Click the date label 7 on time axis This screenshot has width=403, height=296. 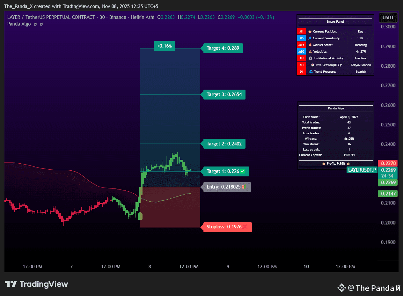click(71, 267)
